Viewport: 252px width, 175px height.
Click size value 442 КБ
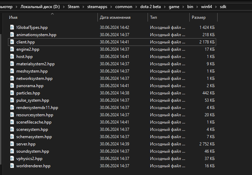tap(209, 93)
